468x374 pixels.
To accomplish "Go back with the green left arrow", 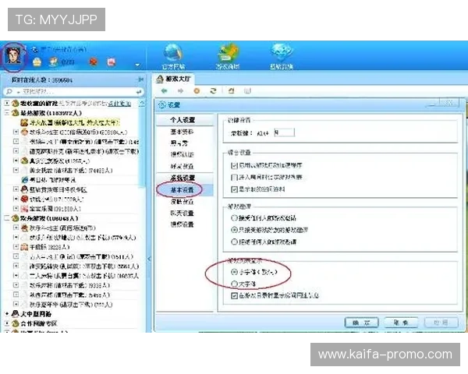I will pyautogui.click(x=164, y=90).
